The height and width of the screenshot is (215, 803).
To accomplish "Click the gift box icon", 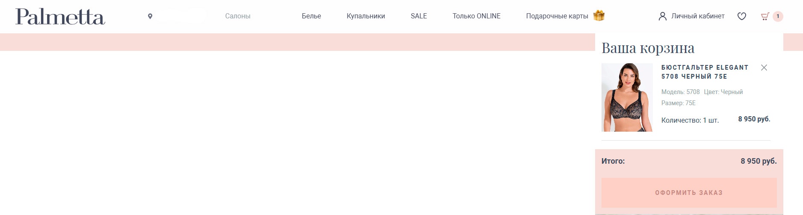I will coord(599,16).
